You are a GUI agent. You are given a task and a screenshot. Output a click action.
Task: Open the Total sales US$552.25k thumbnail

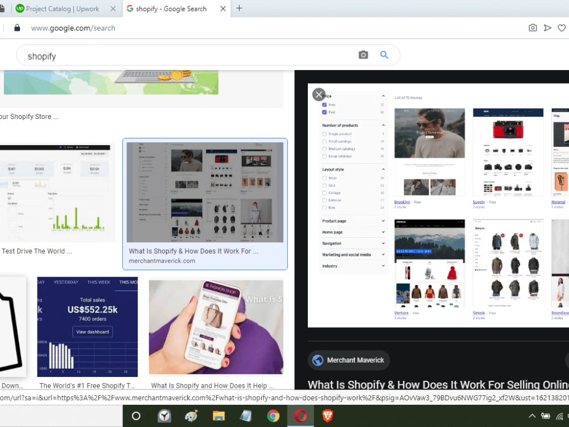(88, 327)
